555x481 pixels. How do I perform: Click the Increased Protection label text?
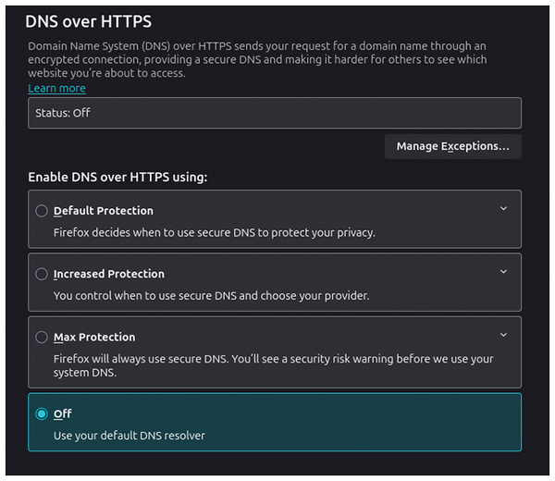pyautogui.click(x=108, y=274)
